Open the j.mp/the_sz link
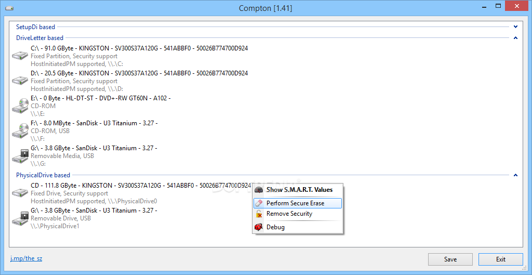 (x=26, y=259)
